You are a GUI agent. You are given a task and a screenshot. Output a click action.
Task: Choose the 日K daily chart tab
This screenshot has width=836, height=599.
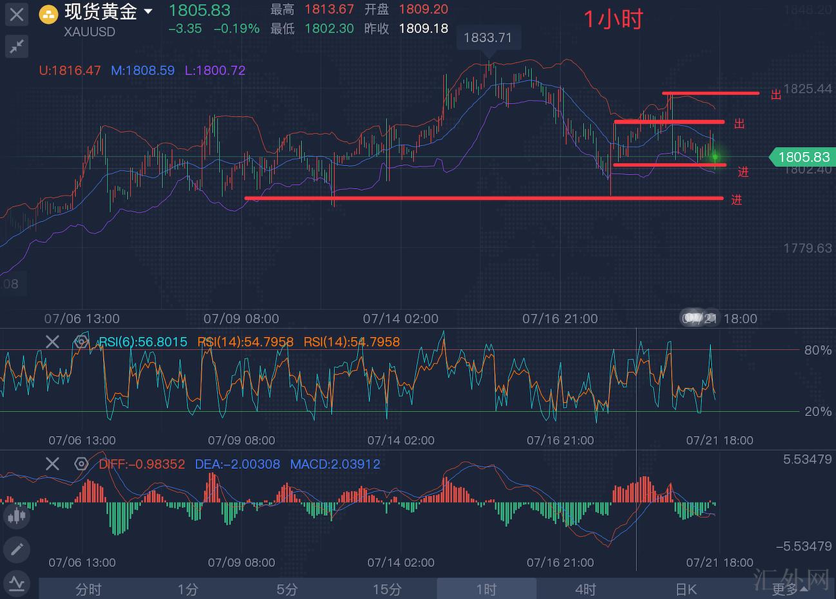[686, 589]
